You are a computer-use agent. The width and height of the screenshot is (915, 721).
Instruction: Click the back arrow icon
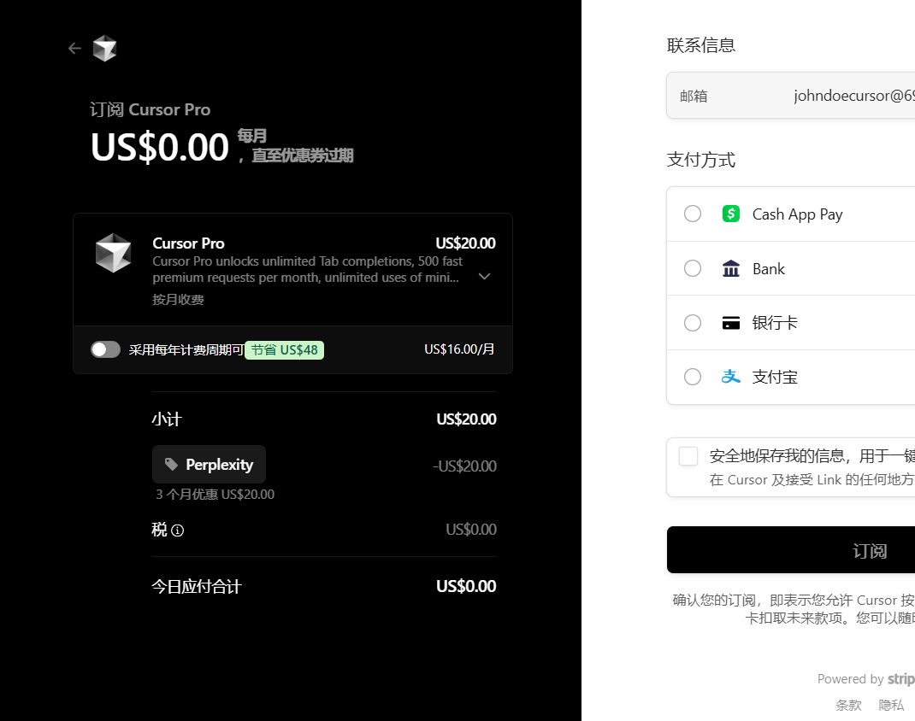click(x=74, y=49)
